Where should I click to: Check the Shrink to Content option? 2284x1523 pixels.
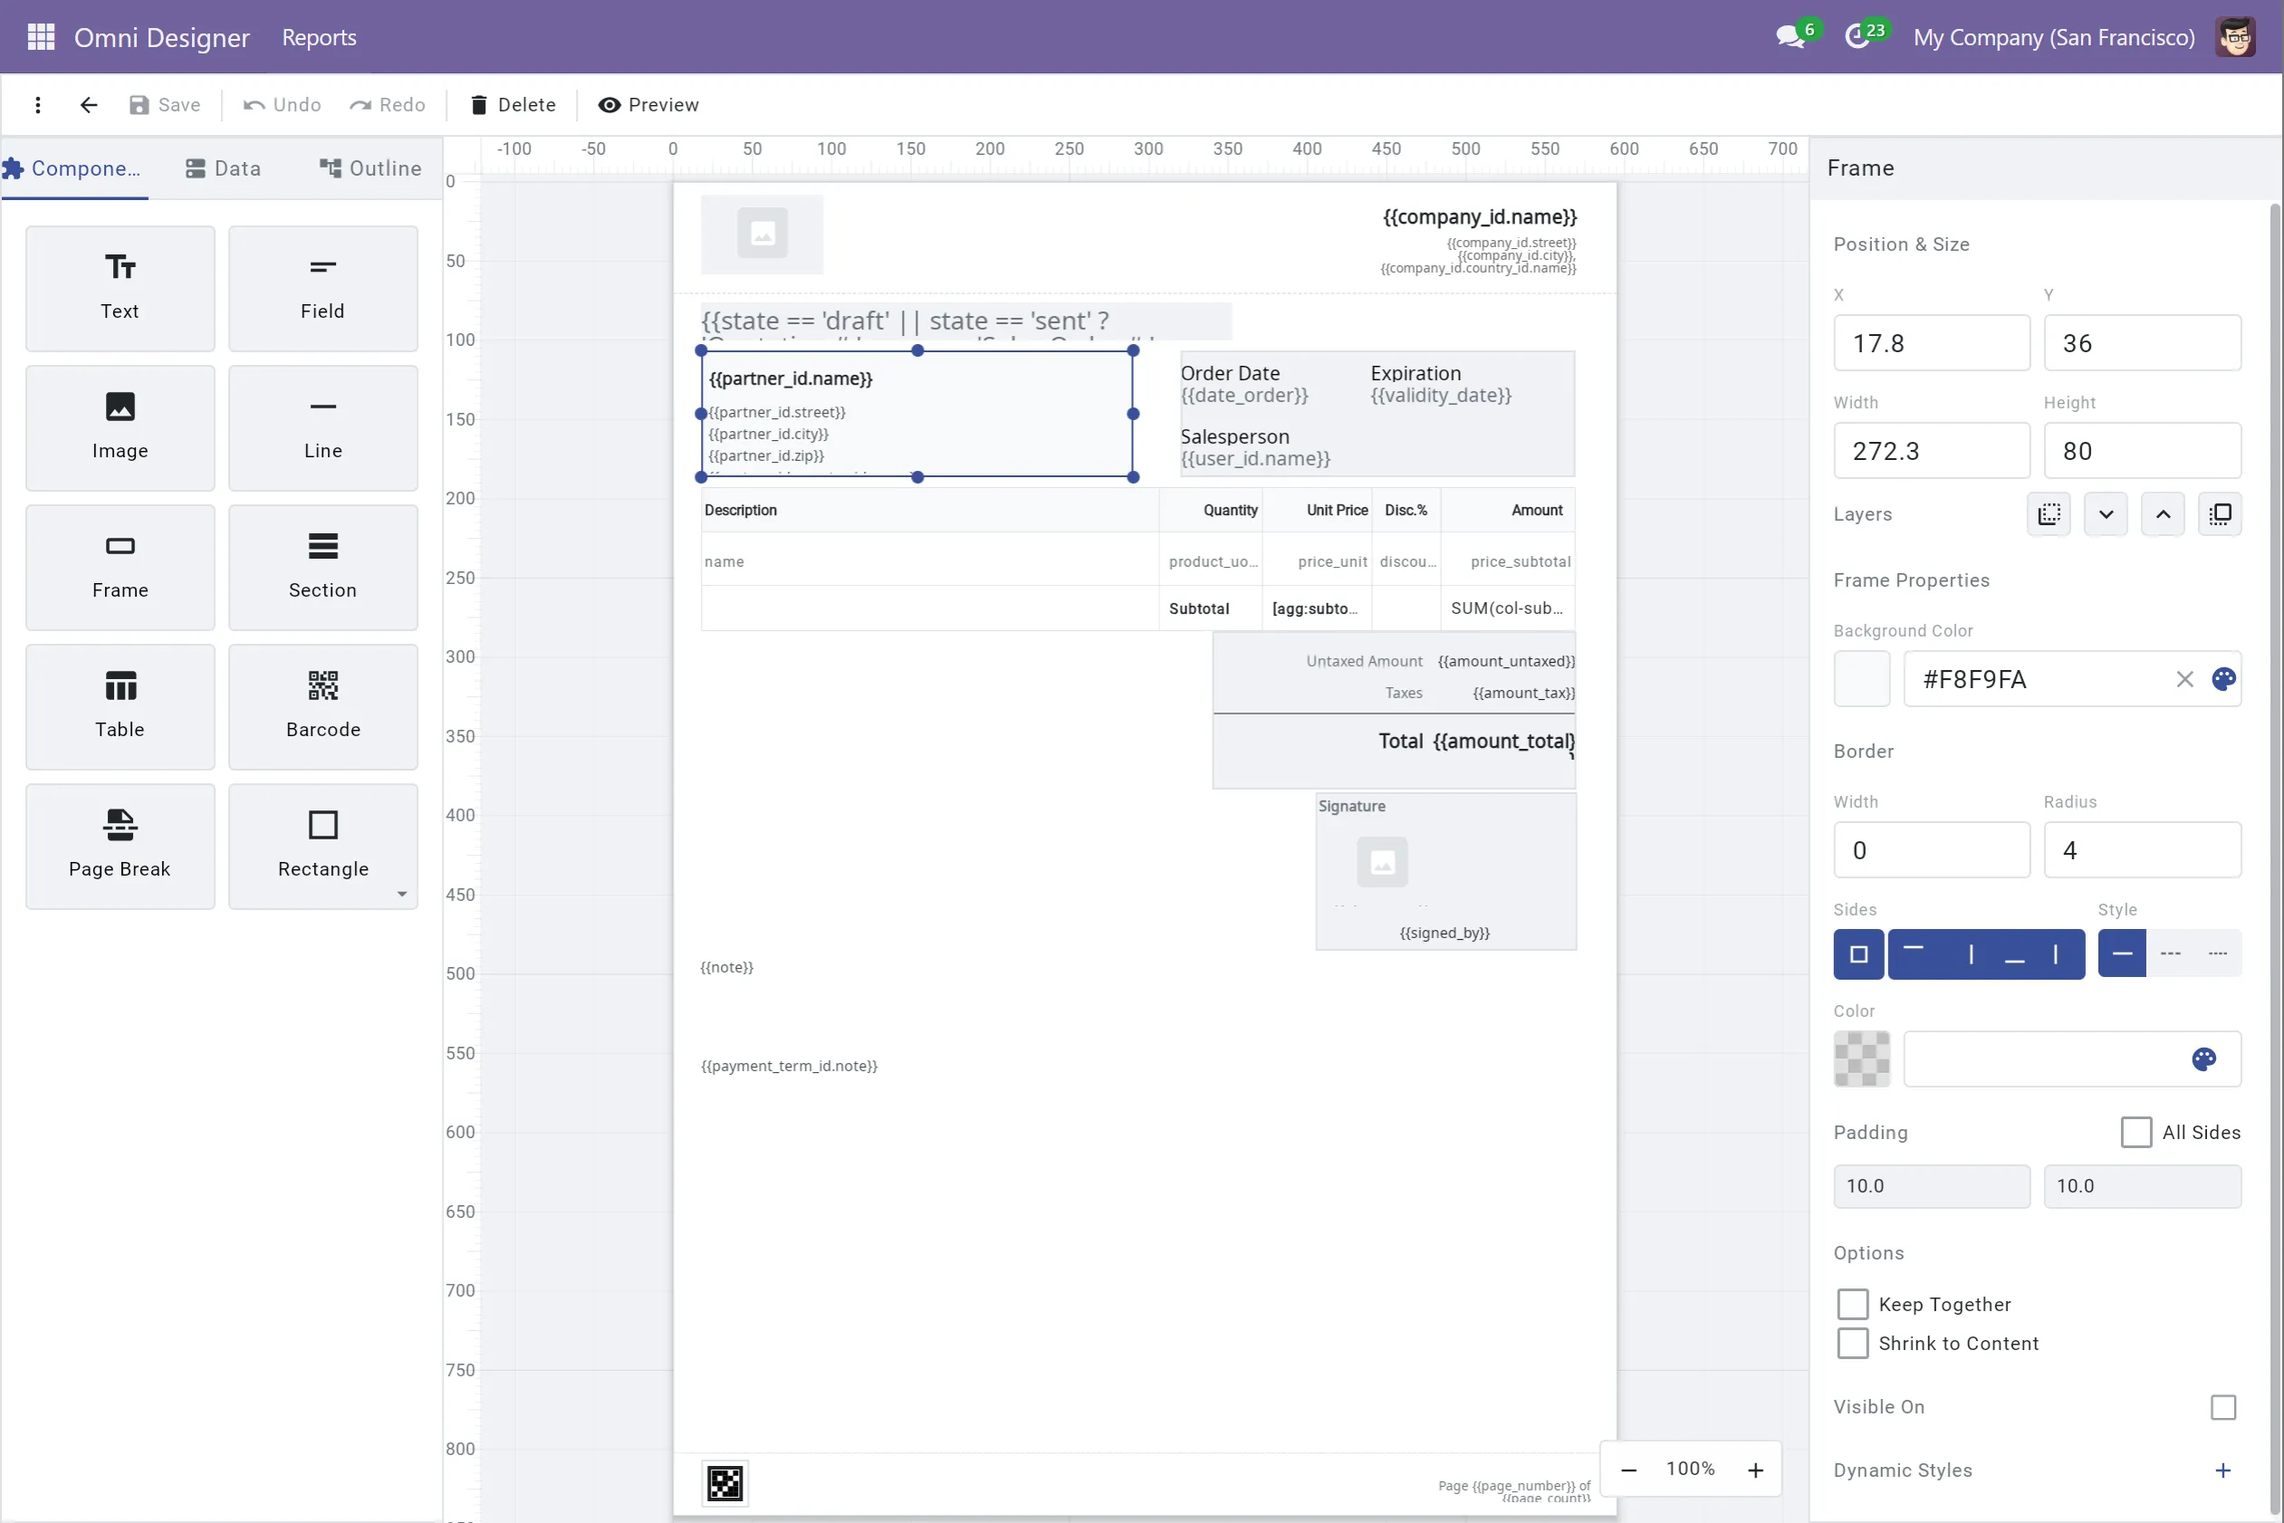coord(1854,1344)
